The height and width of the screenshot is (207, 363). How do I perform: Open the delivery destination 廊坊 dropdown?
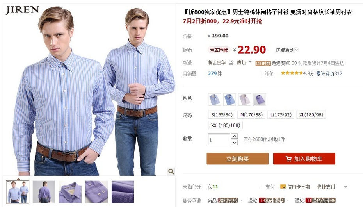point(244,62)
